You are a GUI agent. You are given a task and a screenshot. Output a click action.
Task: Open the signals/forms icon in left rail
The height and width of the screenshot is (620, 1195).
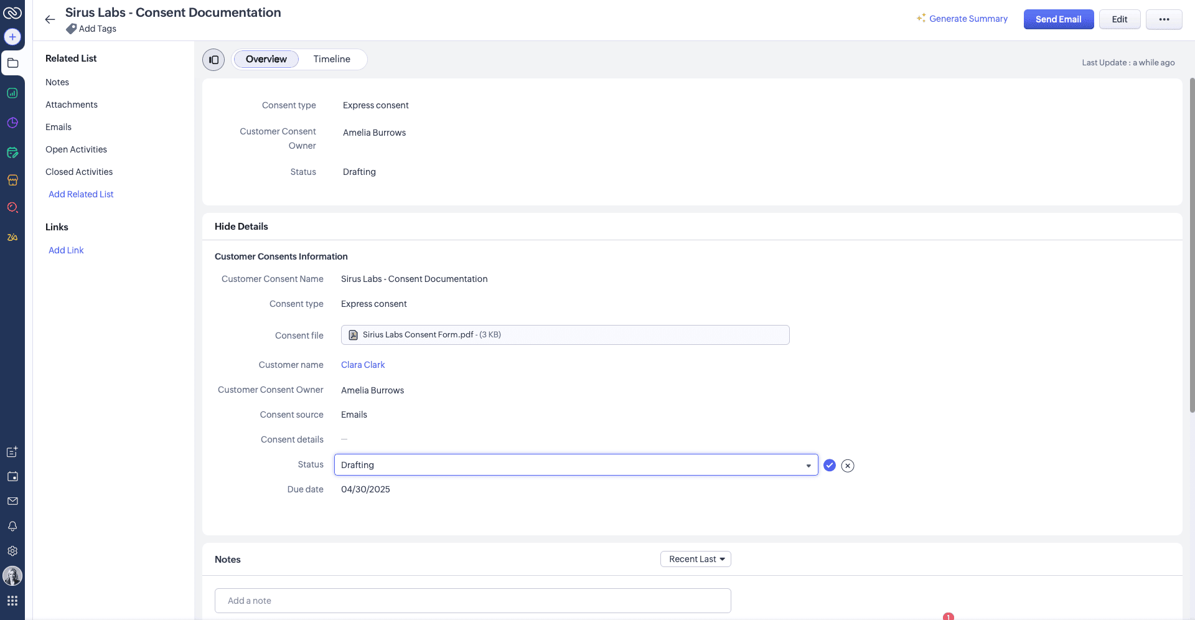(12, 152)
